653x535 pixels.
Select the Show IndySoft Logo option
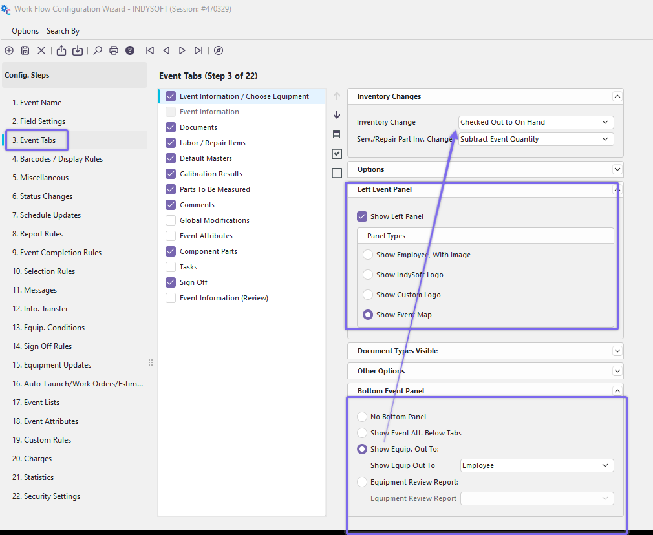[x=368, y=275]
